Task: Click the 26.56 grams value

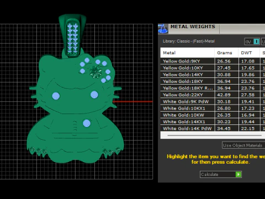Action: tap(224, 61)
